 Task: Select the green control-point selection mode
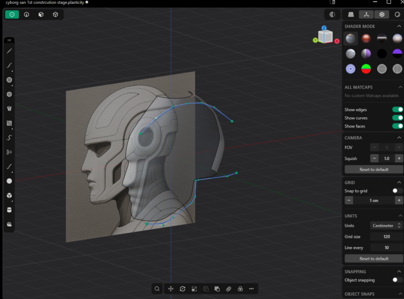[12, 15]
